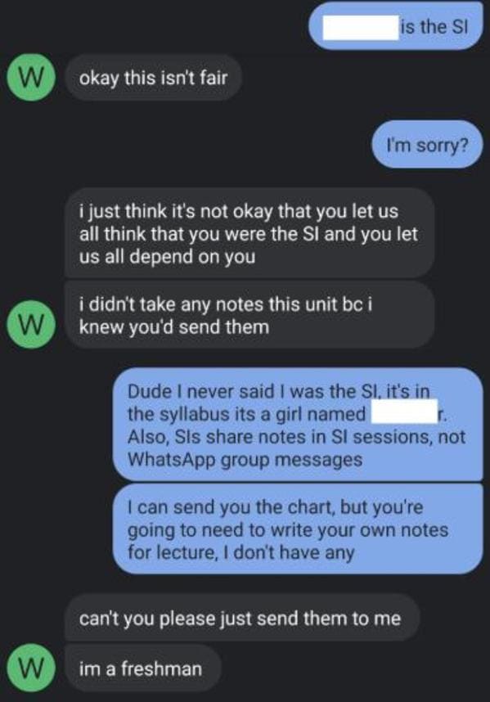Tap the 'can't you please just send them' message

pos(242,618)
